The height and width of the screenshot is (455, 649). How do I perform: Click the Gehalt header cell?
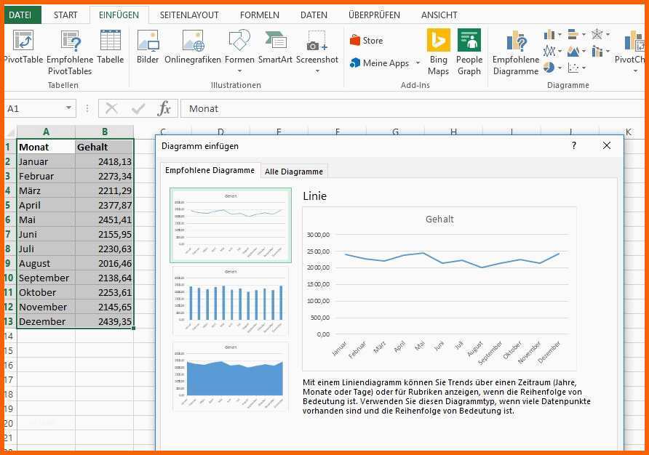(x=105, y=147)
